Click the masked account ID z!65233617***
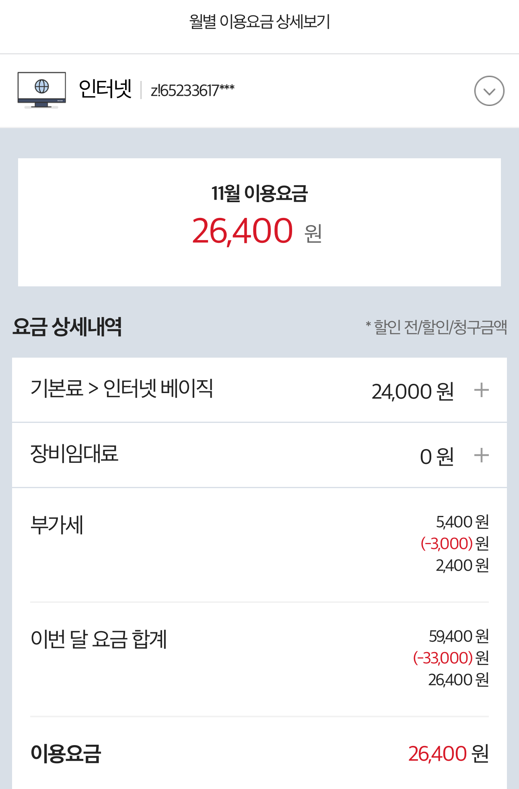Image resolution: width=519 pixels, height=789 pixels. coord(192,91)
